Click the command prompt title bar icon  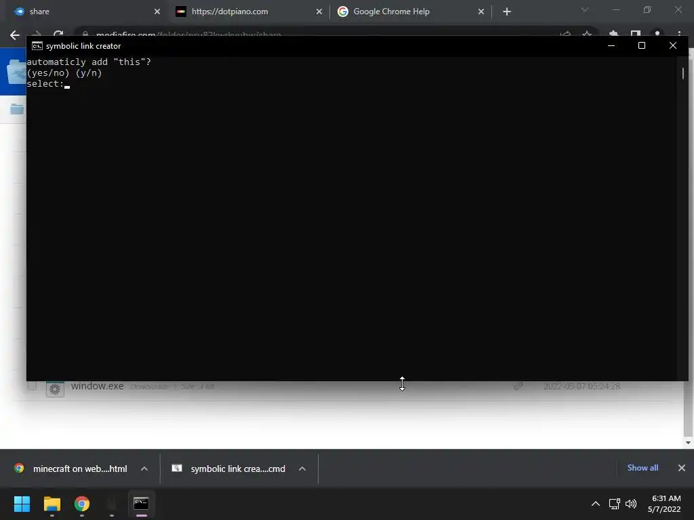coord(37,46)
